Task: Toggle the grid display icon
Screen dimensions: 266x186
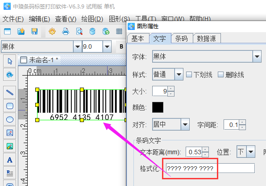Action: [119, 31]
